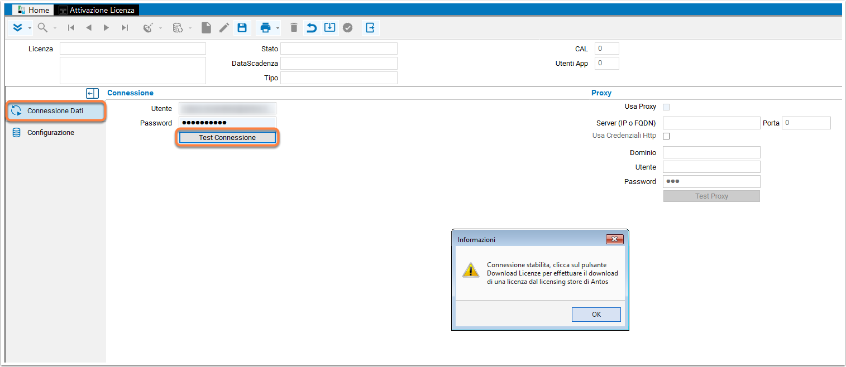Click the undo arrow icon
Viewport: 846px width, 367px height.
click(x=312, y=27)
